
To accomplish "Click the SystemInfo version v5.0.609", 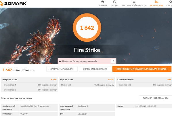I will click(x=24, y=114).
